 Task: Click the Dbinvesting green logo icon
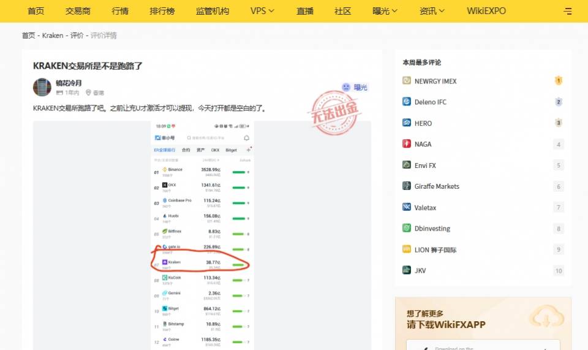point(407,228)
